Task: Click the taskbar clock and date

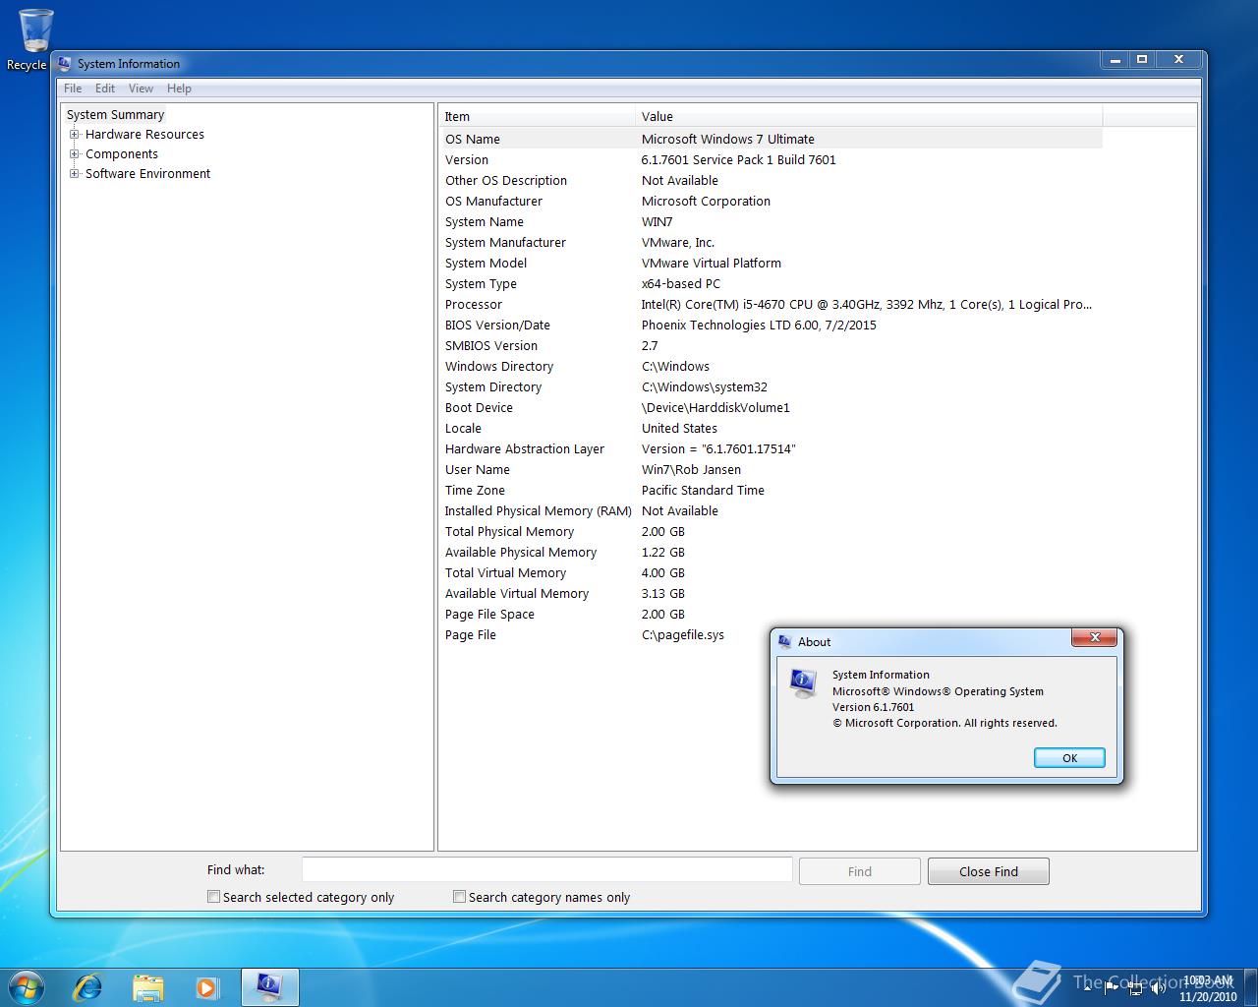Action: point(1208,988)
